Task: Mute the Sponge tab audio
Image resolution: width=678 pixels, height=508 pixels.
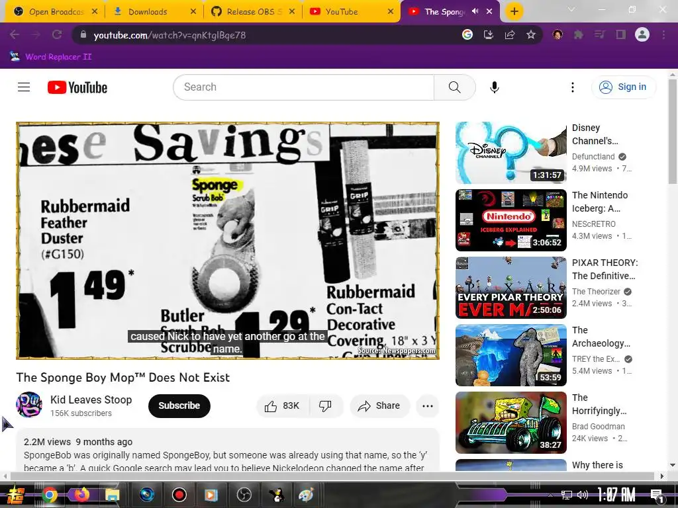Action: click(475, 11)
